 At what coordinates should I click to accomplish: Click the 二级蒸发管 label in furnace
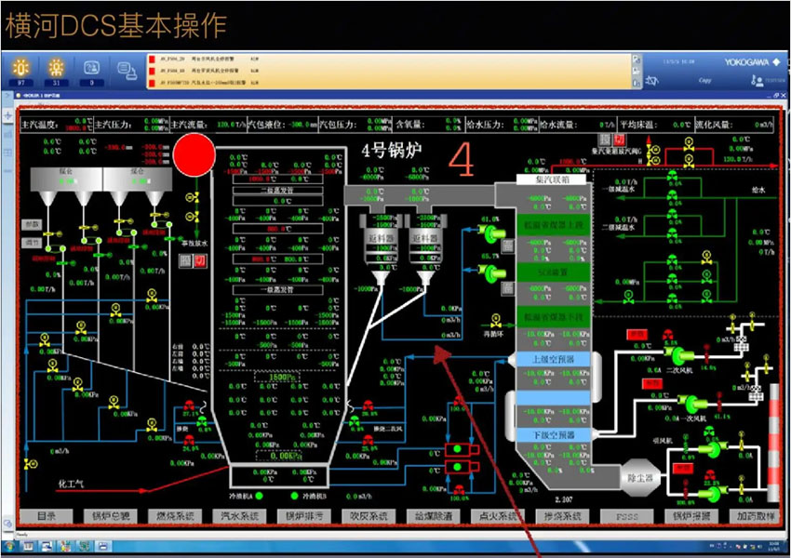coord(277,190)
